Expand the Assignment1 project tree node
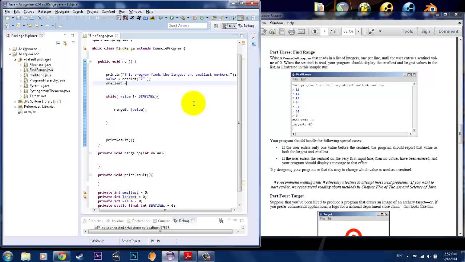The image size is (465, 262). pyautogui.click(x=10, y=49)
